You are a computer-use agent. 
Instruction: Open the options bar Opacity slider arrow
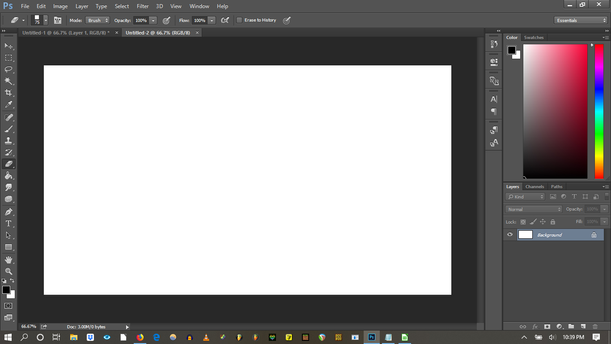[153, 20]
